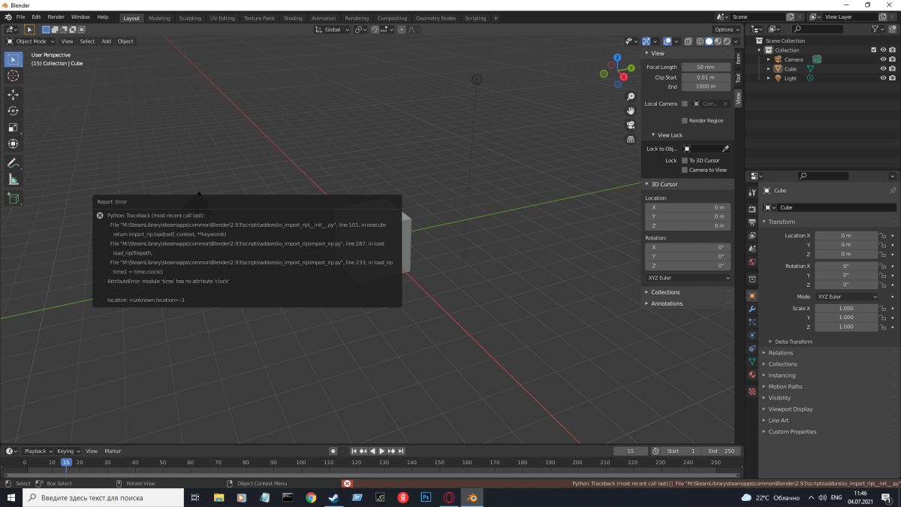Open rotation Mode XYZ Euler dropdown
Viewport: 901px width, 507px height.
point(846,297)
